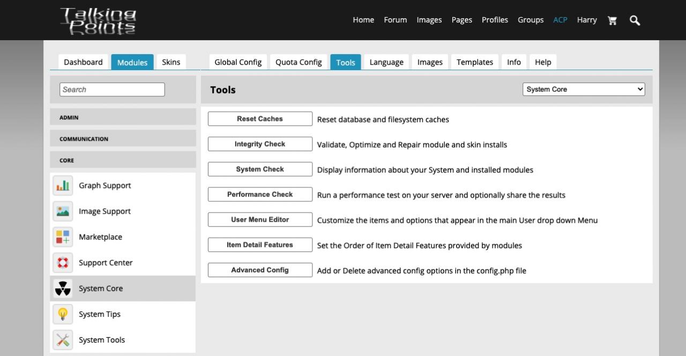
Task: Open the shopping cart icon
Action: click(612, 20)
